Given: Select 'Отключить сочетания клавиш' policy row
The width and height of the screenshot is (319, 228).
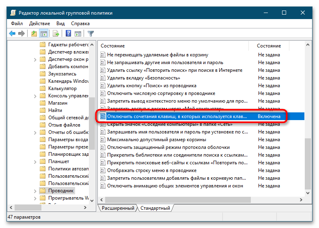Looking at the screenshot, I should pos(201,116).
